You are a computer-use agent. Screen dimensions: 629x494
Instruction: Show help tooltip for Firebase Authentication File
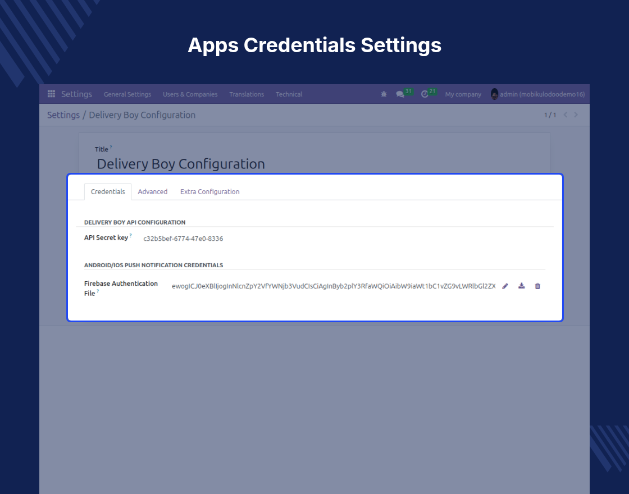pyautogui.click(x=98, y=291)
